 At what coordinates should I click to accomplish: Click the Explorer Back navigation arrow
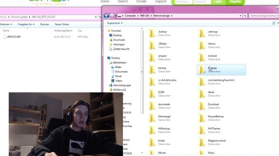(106, 16)
